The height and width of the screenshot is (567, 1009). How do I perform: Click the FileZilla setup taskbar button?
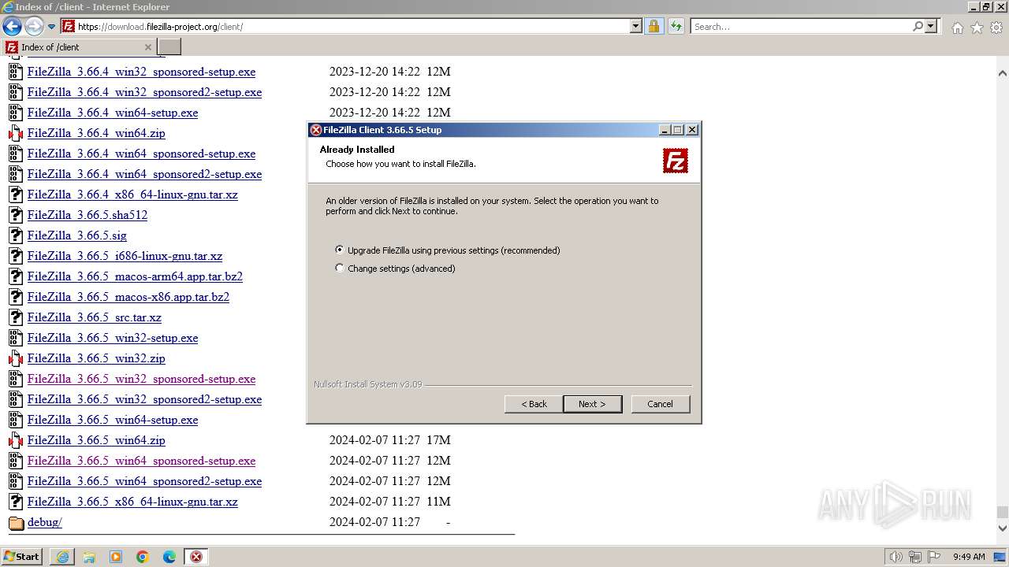point(196,557)
